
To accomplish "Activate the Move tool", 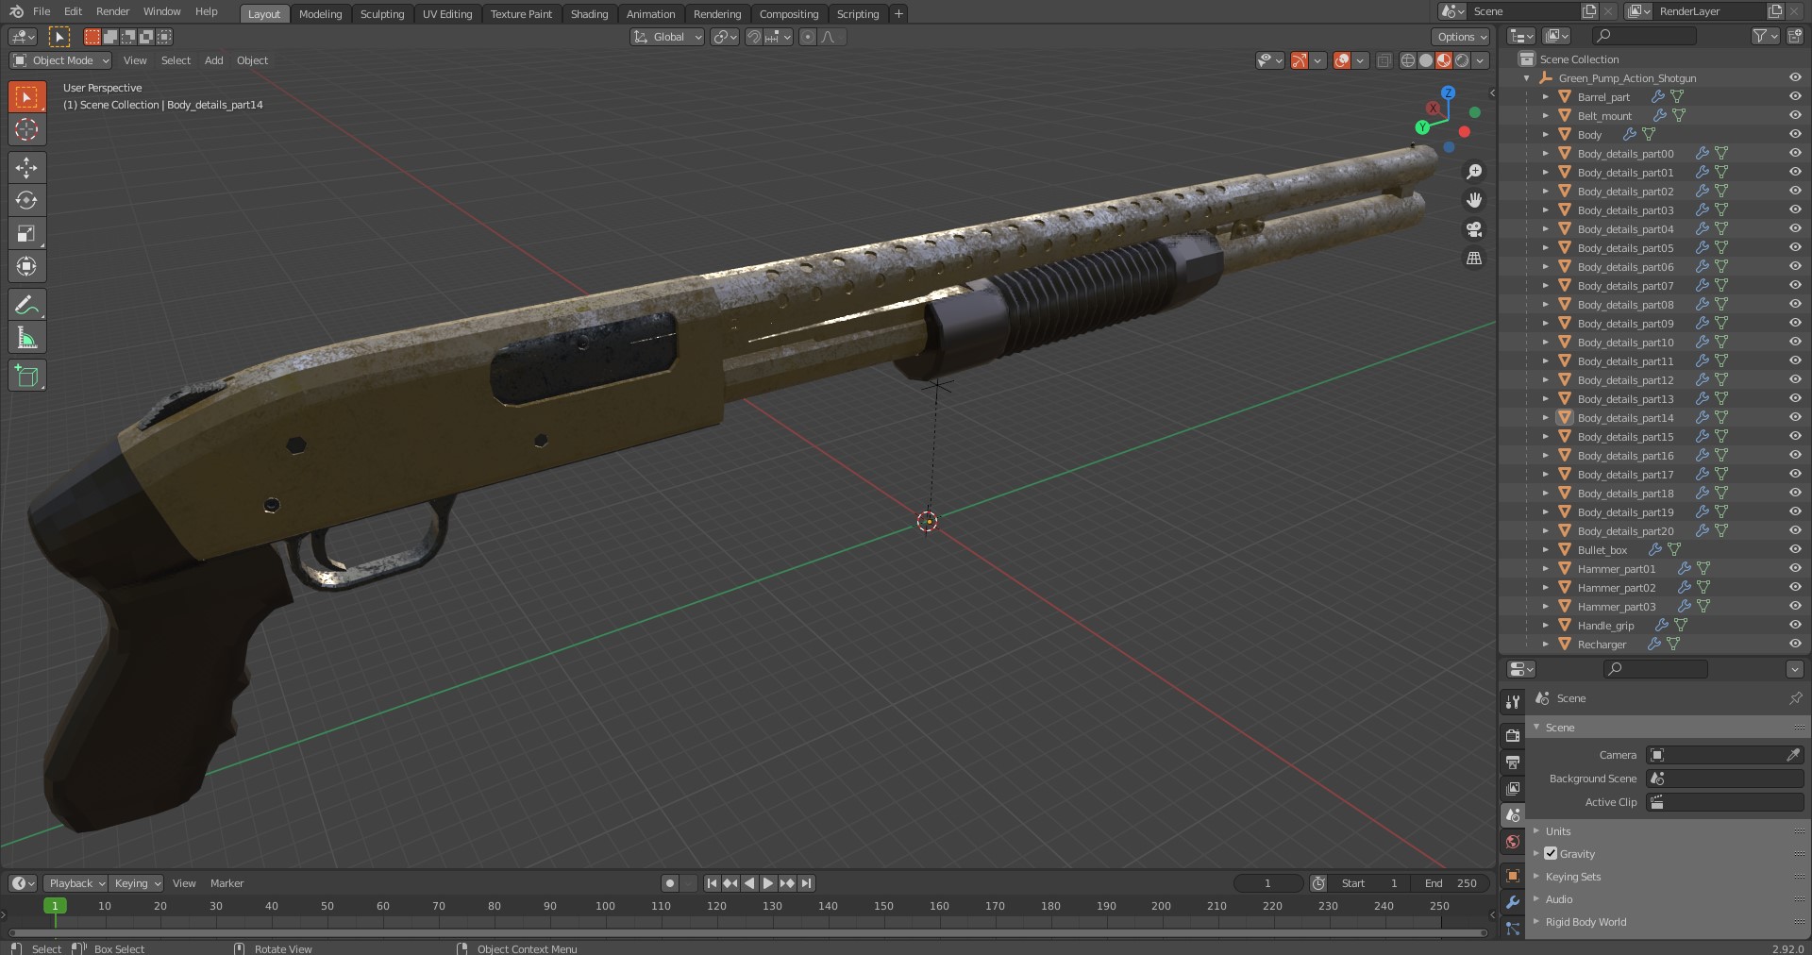I will click(26, 168).
